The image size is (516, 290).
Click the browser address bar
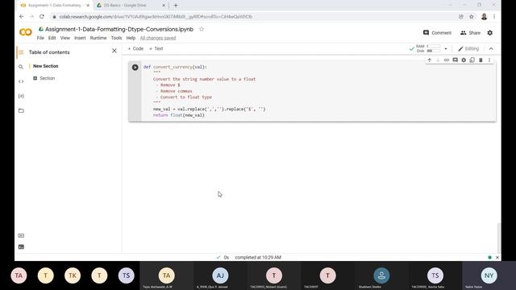pos(253,16)
